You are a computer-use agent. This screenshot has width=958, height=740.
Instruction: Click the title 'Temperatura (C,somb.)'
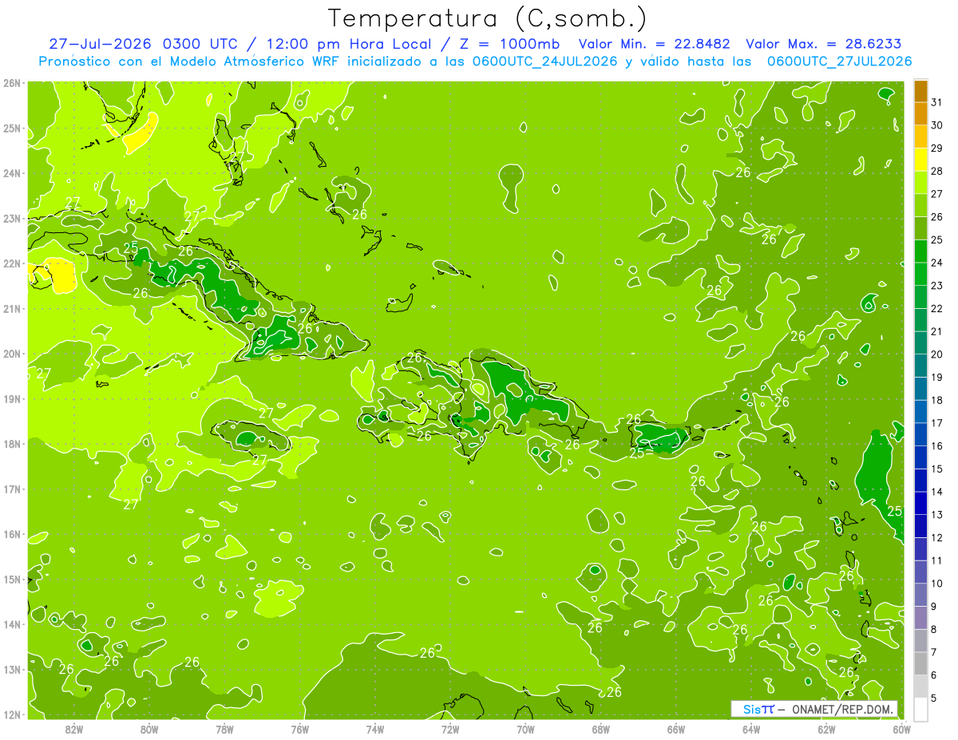pos(488,18)
